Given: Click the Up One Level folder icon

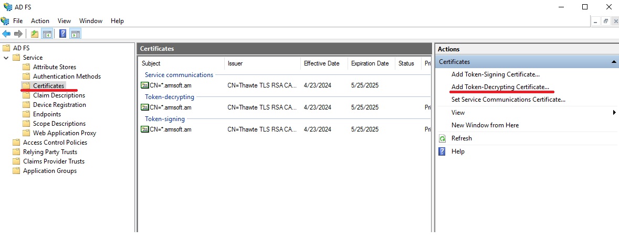Looking at the screenshot, I should [x=35, y=34].
